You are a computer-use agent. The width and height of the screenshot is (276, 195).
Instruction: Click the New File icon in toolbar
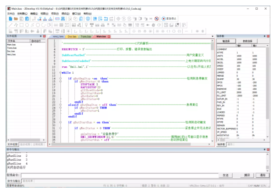pos(10,19)
